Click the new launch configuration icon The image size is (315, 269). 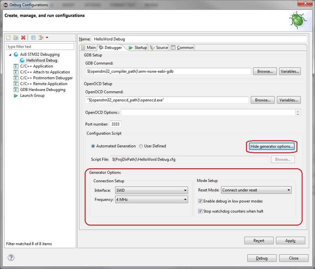tap(9, 38)
